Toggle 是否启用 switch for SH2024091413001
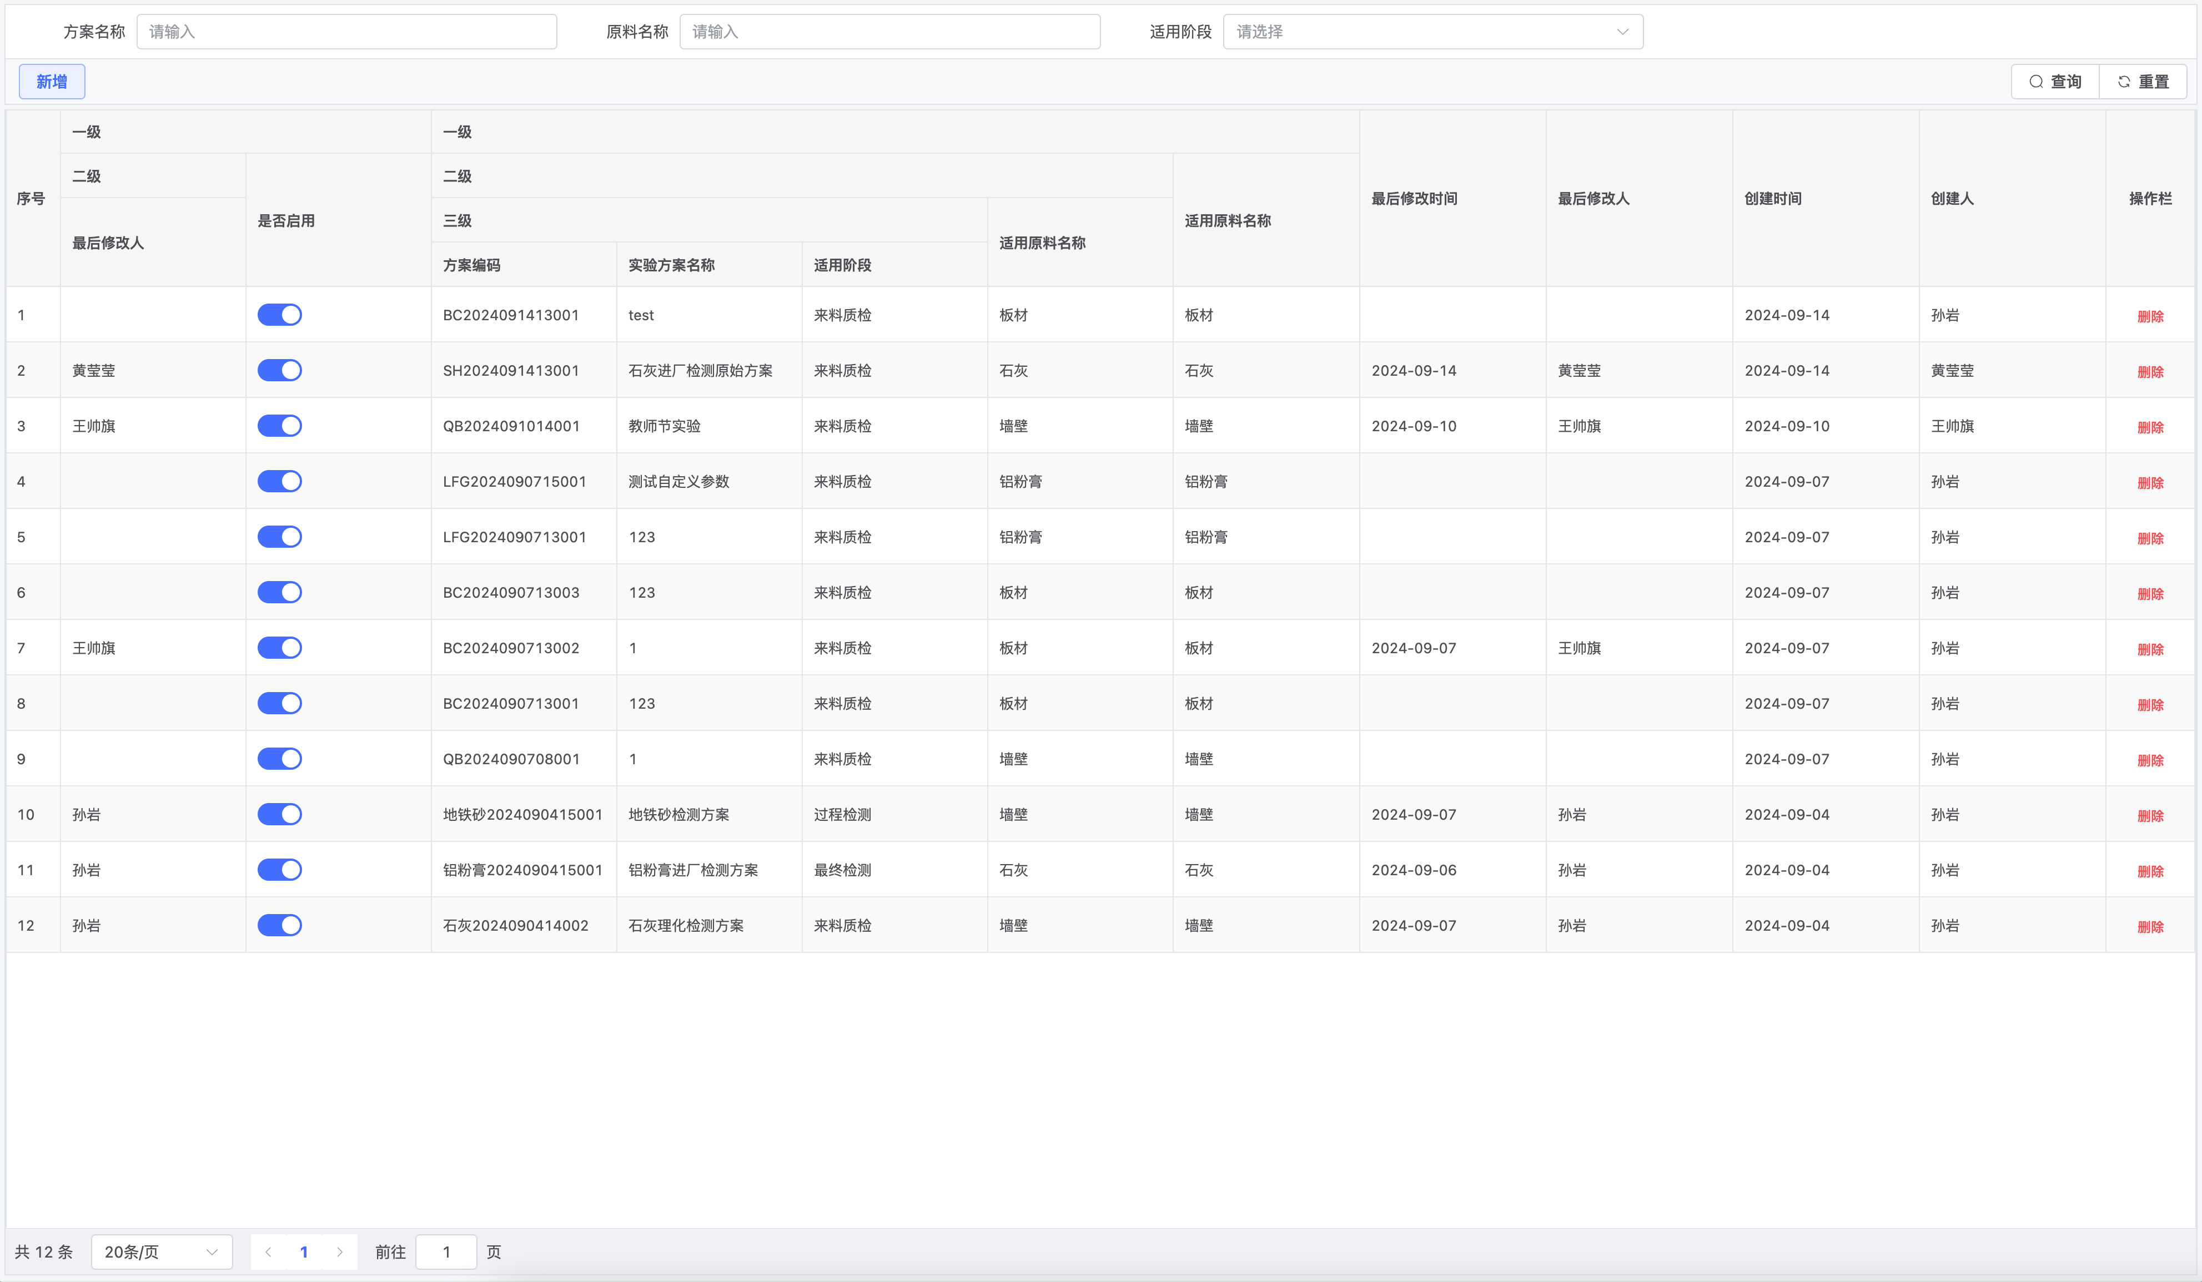Screen dimensions: 2202x1282 coord(280,370)
